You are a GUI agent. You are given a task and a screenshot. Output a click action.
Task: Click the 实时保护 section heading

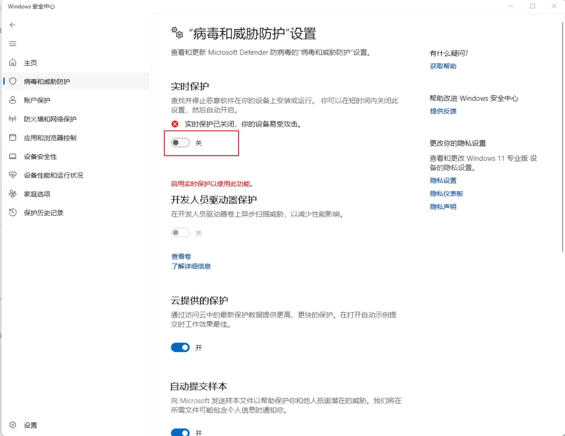pos(189,86)
